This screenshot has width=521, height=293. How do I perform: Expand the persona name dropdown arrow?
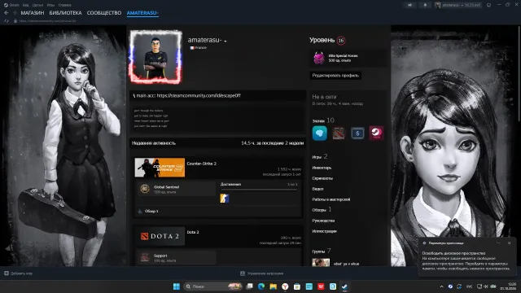click(225, 41)
